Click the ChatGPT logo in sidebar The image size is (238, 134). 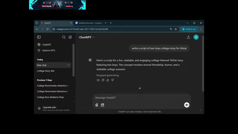(39, 45)
